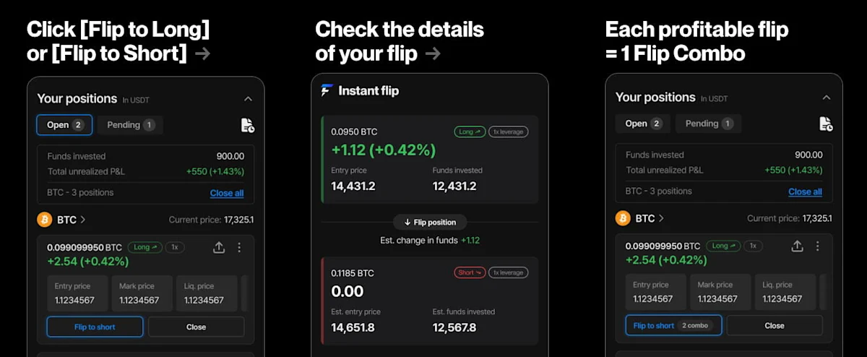This screenshot has height=357, width=867.
Task: Switch to Pending tab in left panel
Action: (x=130, y=125)
